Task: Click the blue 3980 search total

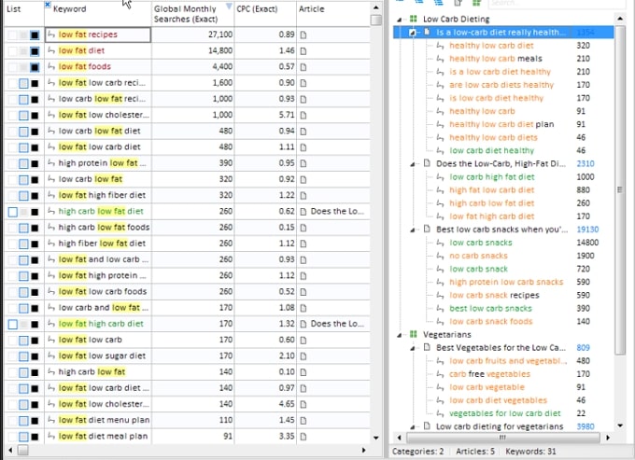Action: (586, 426)
